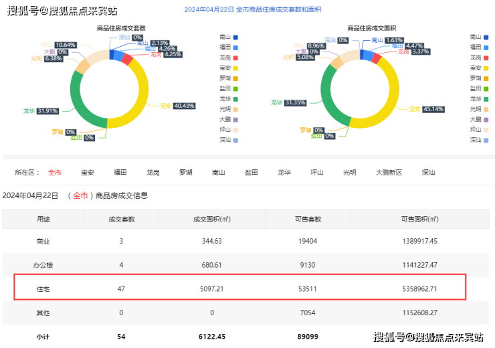The width and height of the screenshot is (495, 348).
Task: Open the 福田 district tab
Action: (x=120, y=173)
